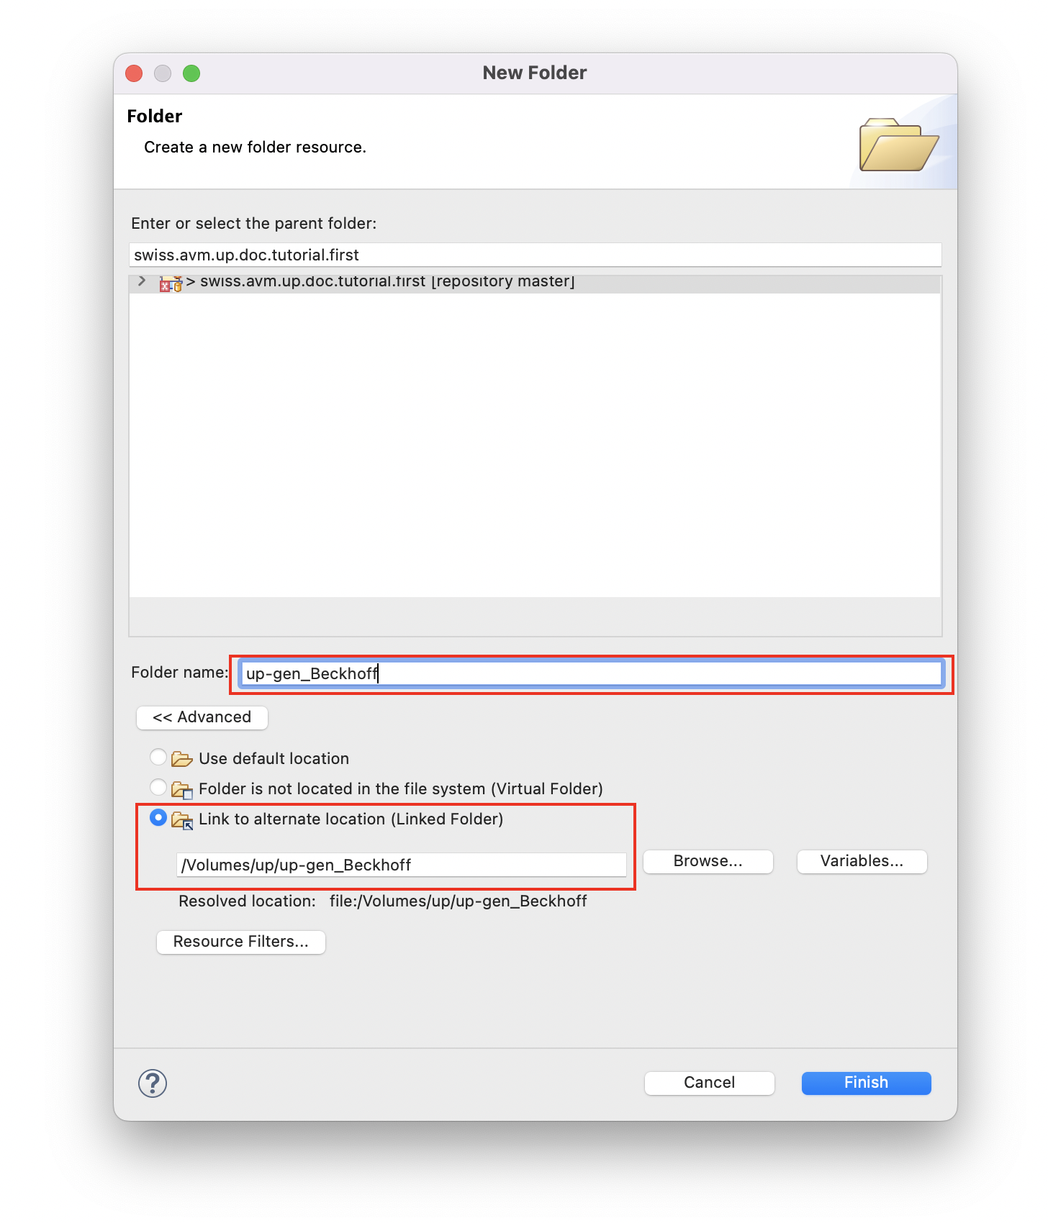Click the Virtual Folder option icon
Viewport: 1048px width, 1223px height.
click(x=182, y=790)
